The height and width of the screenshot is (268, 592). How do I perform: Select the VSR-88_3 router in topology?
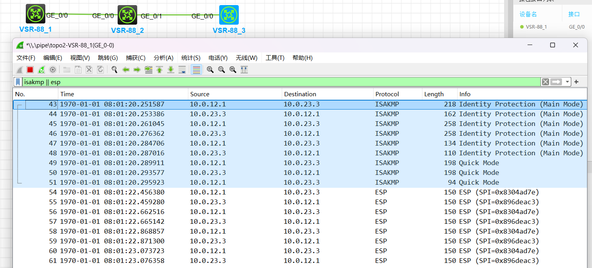[229, 15]
